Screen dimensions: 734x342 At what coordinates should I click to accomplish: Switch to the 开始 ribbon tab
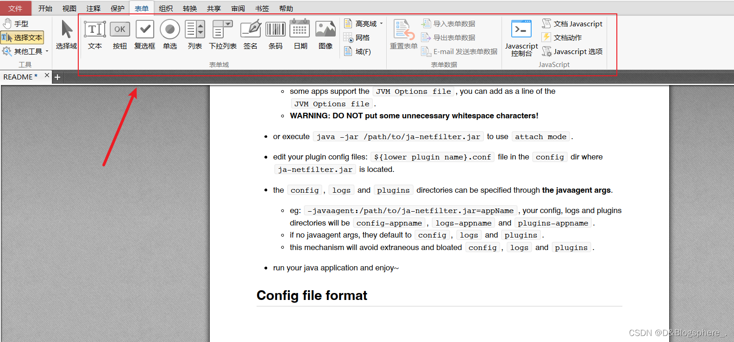coord(45,8)
